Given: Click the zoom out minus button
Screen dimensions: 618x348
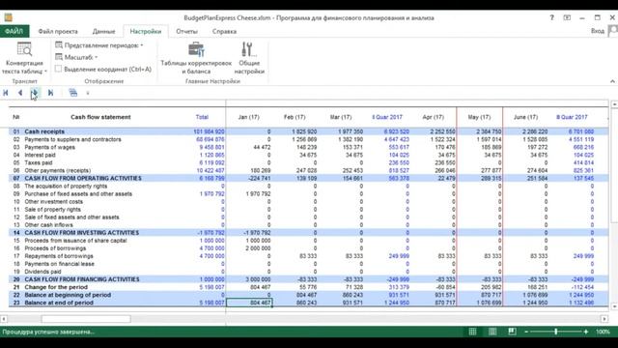Looking at the screenshot, I should (x=526, y=332).
